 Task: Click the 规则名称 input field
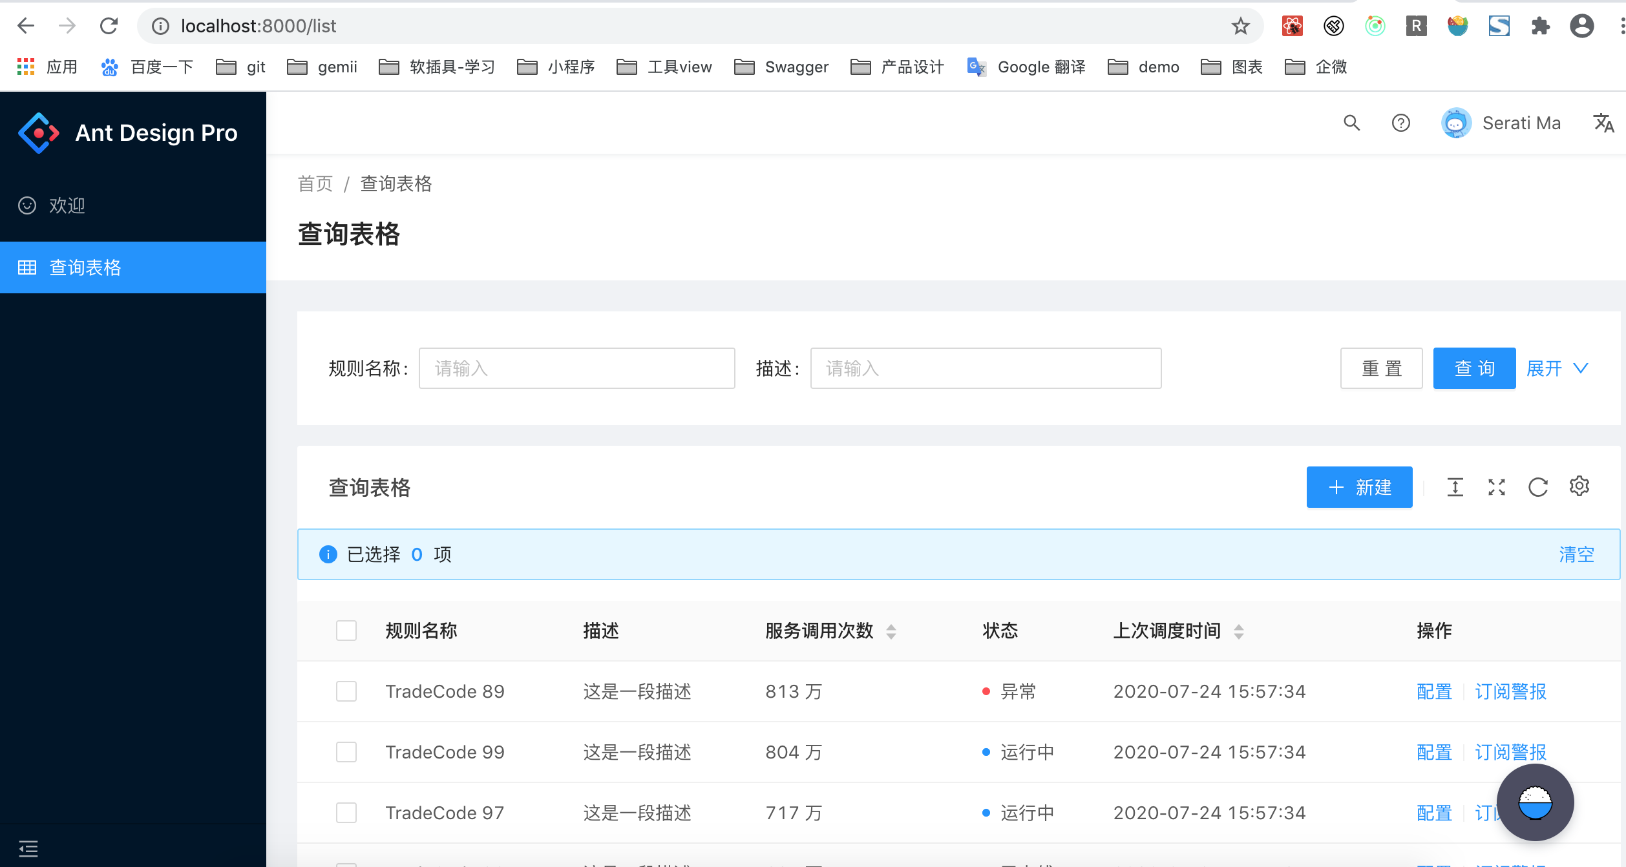coord(576,368)
